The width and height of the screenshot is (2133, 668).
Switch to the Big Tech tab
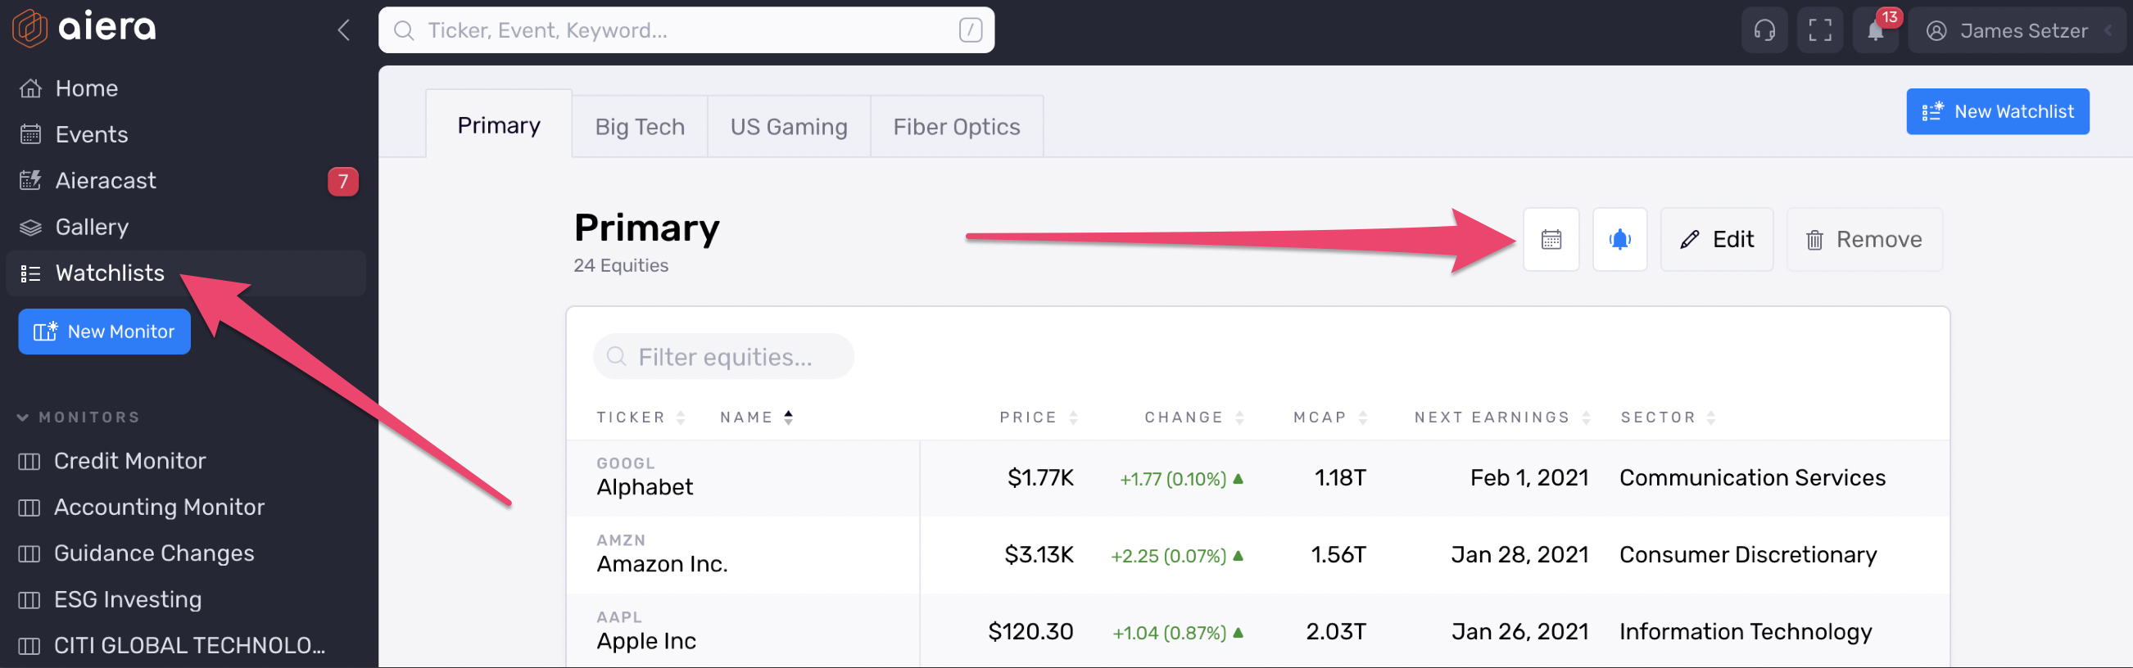pyautogui.click(x=639, y=127)
